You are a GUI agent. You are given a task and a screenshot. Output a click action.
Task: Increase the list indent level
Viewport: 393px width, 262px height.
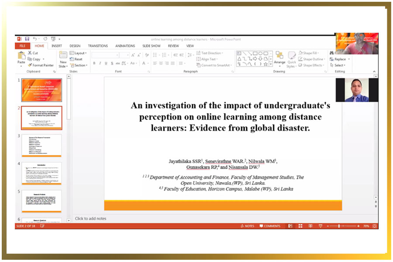(182, 55)
